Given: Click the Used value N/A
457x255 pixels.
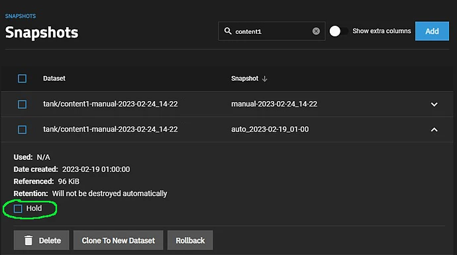Looking at the screenshot, I should [x=44, y=157].
